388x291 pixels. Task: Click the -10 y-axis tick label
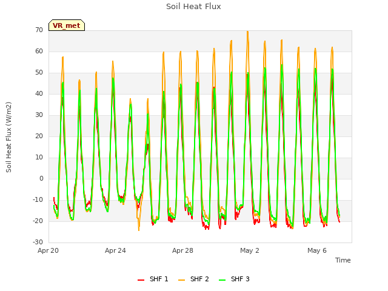click(38, 199)
